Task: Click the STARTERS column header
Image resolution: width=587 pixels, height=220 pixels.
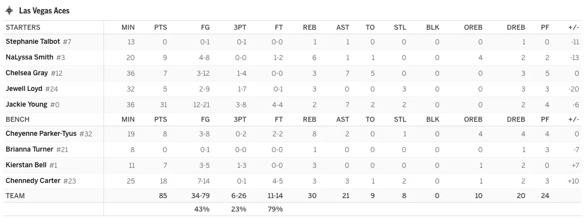Action: click(x=23, y=27)
